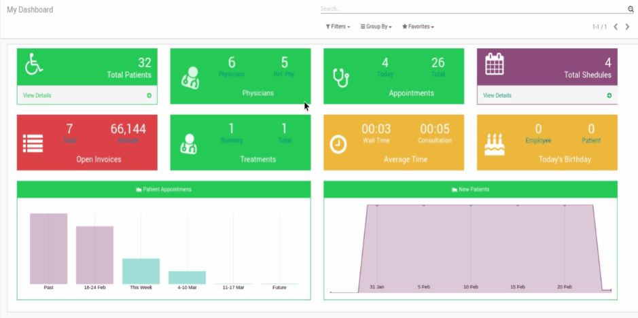The image size is (638, 318).
Task: Click the 1-1 / 1 pager text
Action: click(599, 27)
